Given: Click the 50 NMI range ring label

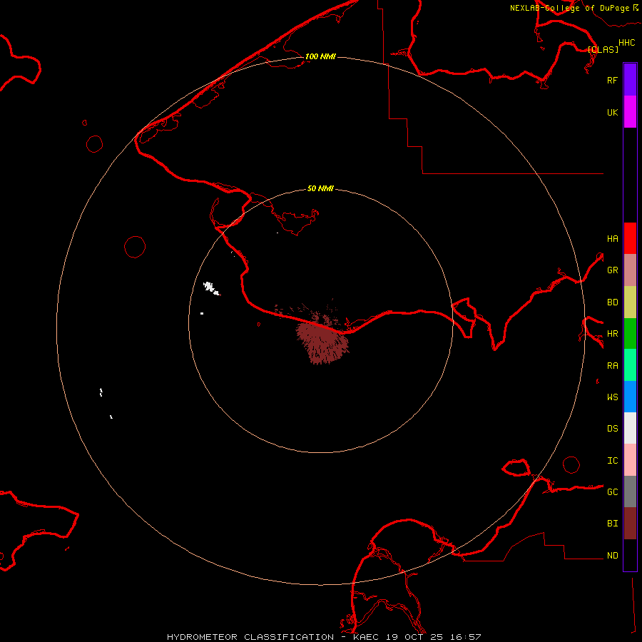Looking at the screenshot, I should pos(320,188).
